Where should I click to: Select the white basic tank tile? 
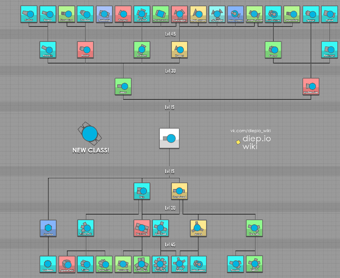tap(170, 138)
